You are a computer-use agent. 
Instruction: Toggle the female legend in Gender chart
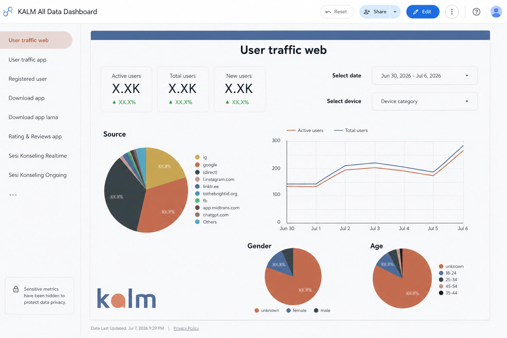(x=296, y=311)
